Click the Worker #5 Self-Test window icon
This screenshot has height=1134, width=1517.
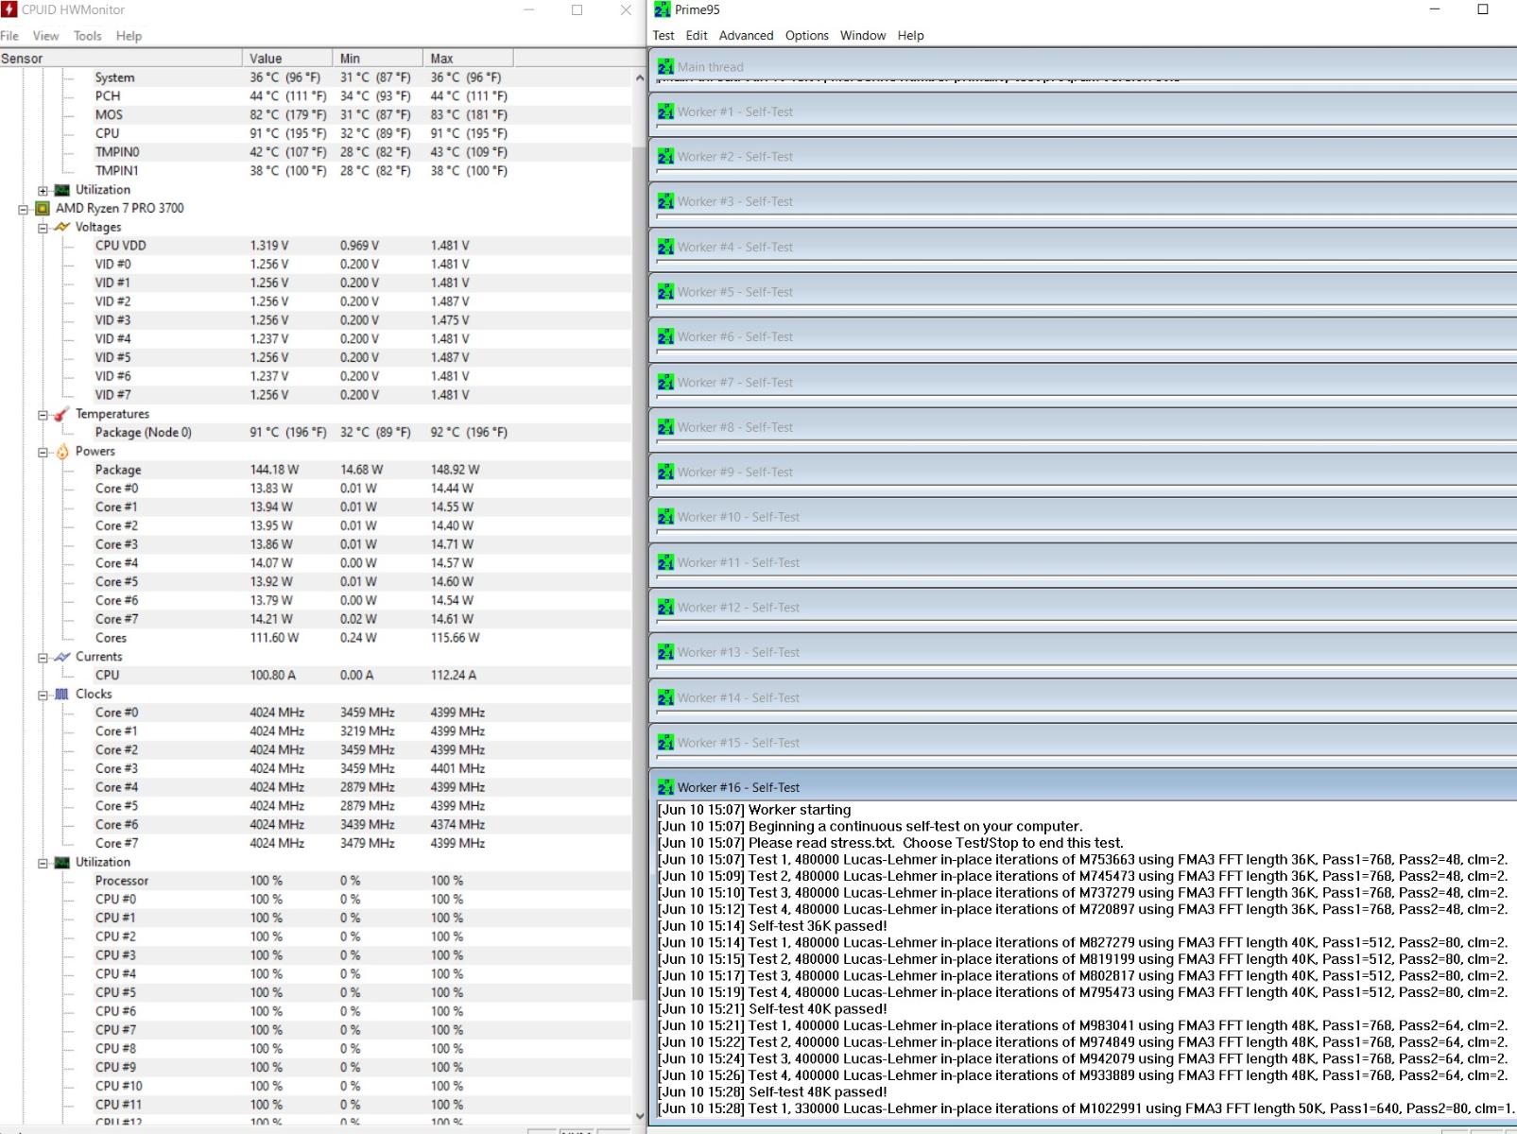tap(665, 292)
